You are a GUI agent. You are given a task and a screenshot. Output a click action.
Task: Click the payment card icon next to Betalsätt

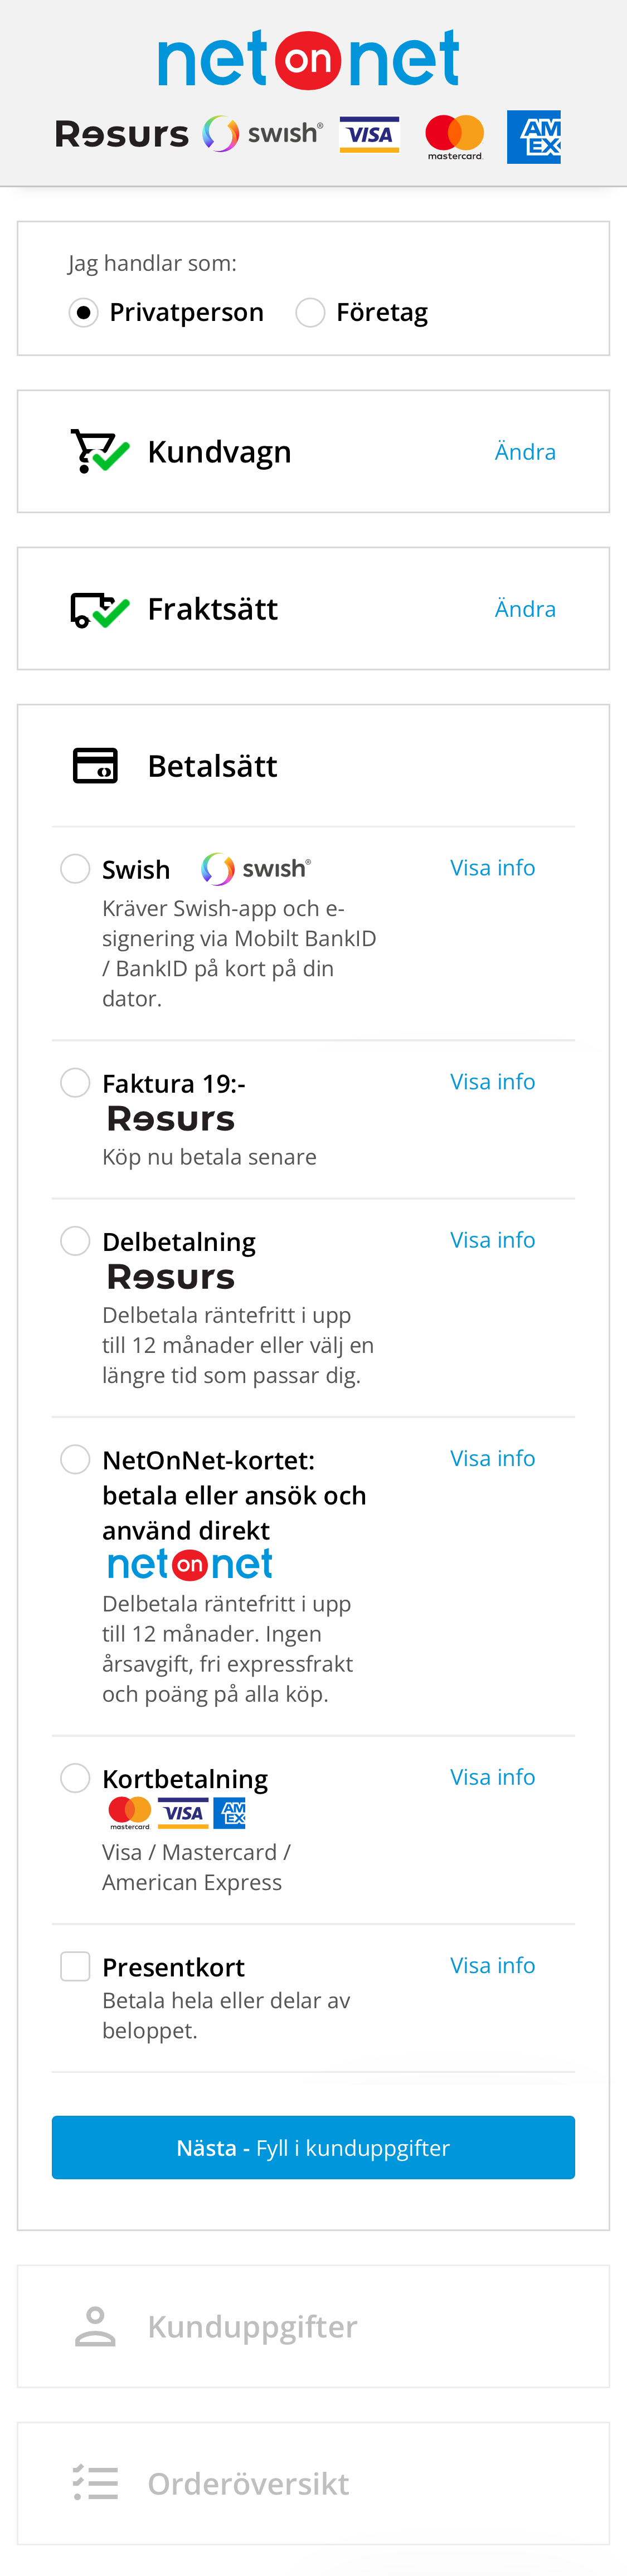click(96, 765)
